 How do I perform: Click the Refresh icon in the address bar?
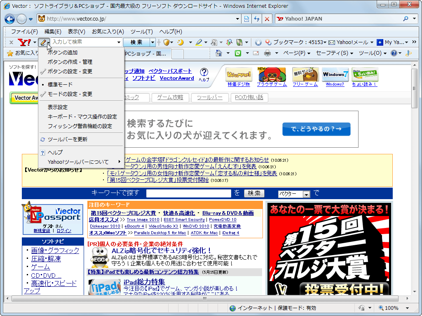tap(257, 19)
